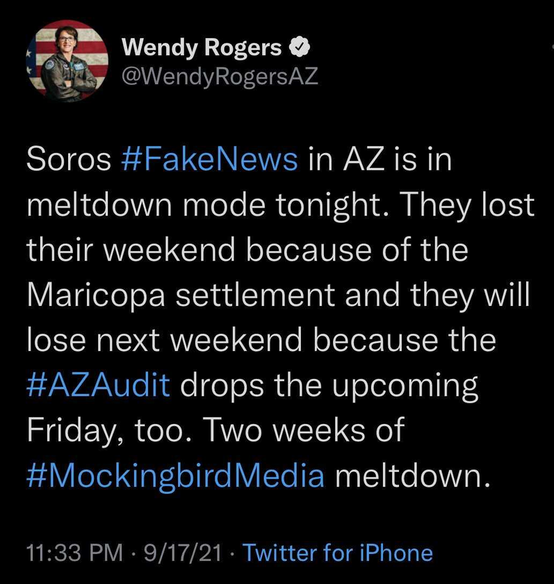The width and height of the screenshot is (554, 584).
Task: Click the verified checkmark badge
Action: (x=299, y=48)
